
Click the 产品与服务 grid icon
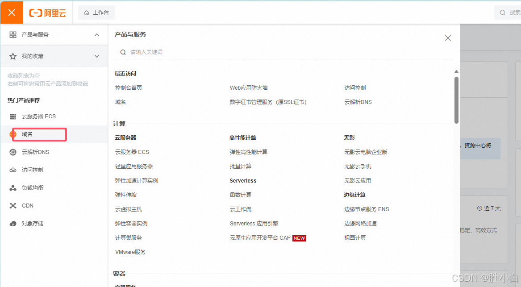click(13, 34)
